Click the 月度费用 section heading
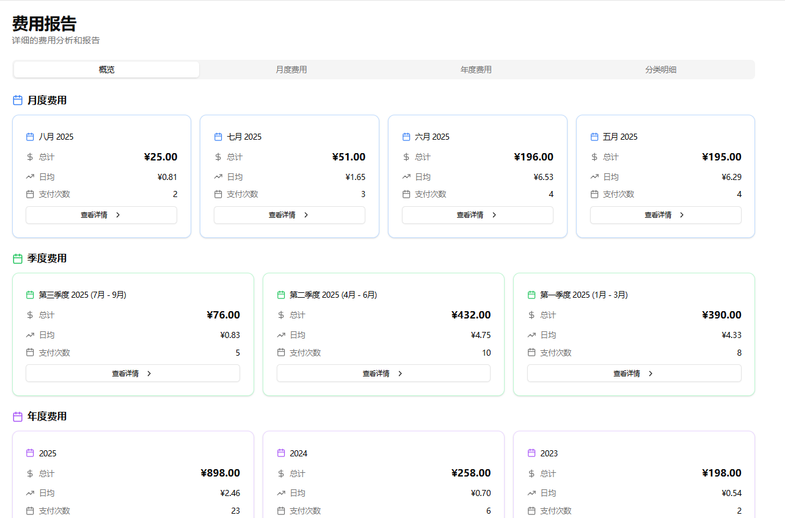This screenshot has height=518, width=785. 47,100
